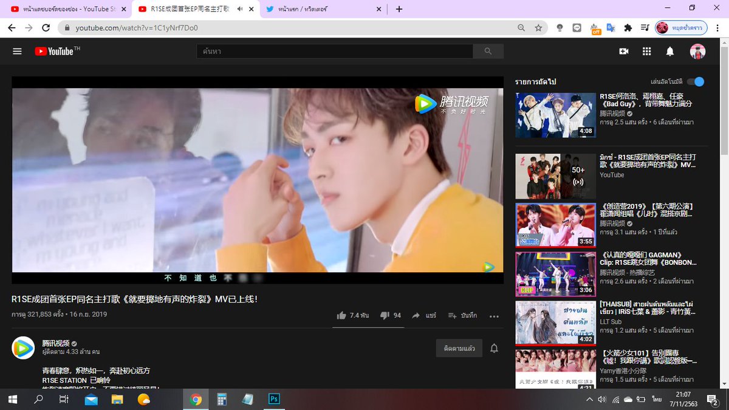This screenshot has width=729, height=410.
Task: Bookmark page with the star icon
Action: click(538, 28)
